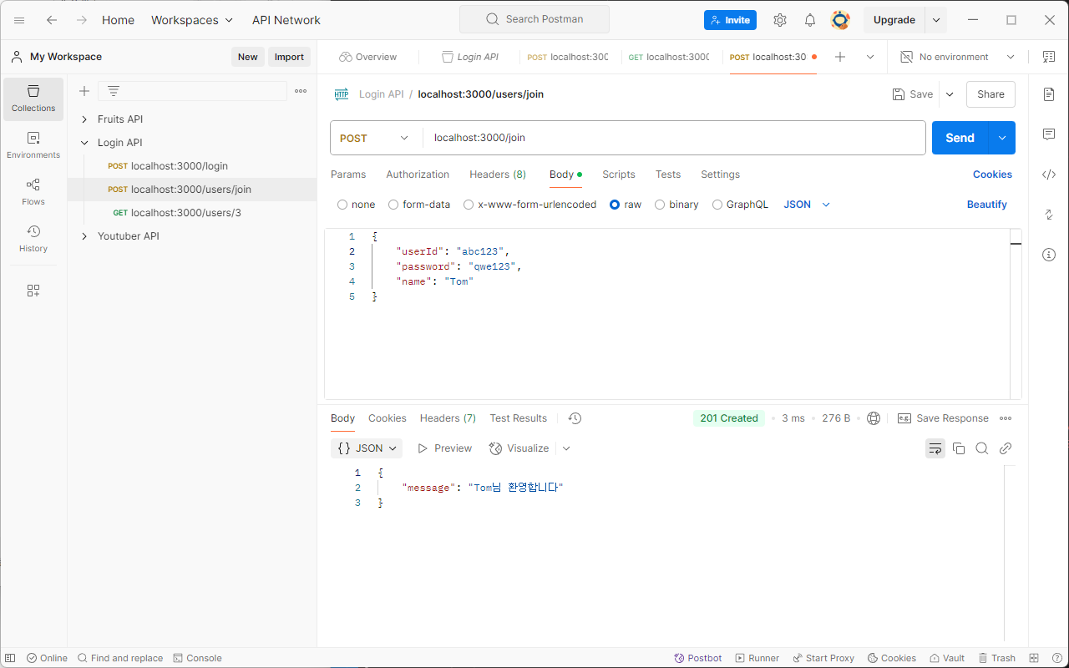The image size is (1069, 668).
Task: Open the network globe icon in response
Action: coord(874,418)
